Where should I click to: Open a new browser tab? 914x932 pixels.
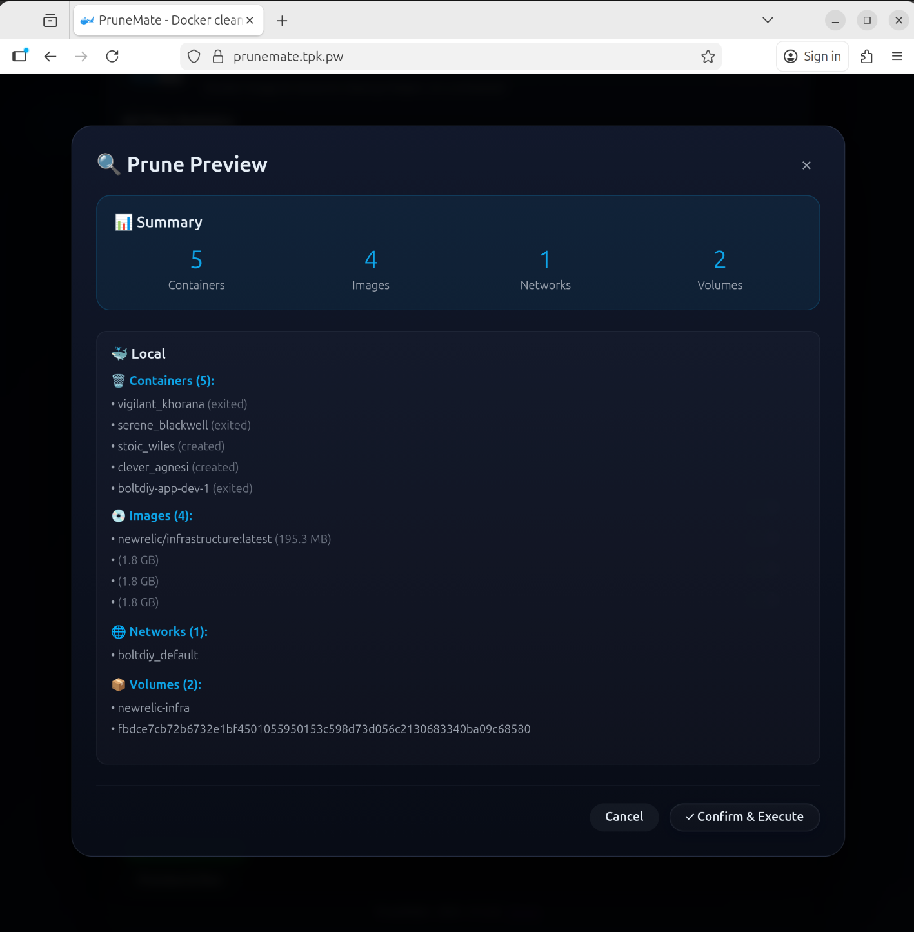coord(282,21)
